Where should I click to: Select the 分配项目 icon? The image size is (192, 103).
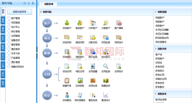point(93,37)
